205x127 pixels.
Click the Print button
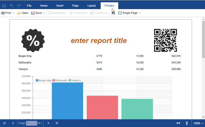point(6,13)
